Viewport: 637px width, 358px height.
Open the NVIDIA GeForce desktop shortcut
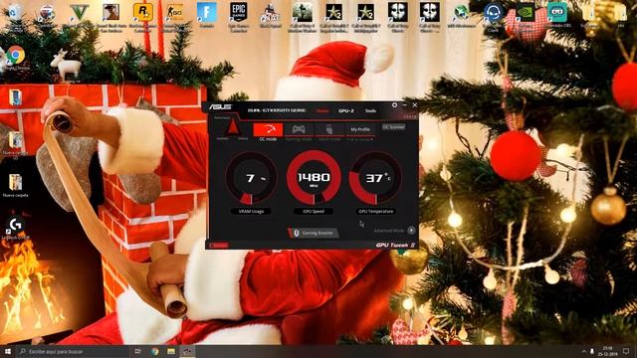point(525,17)
